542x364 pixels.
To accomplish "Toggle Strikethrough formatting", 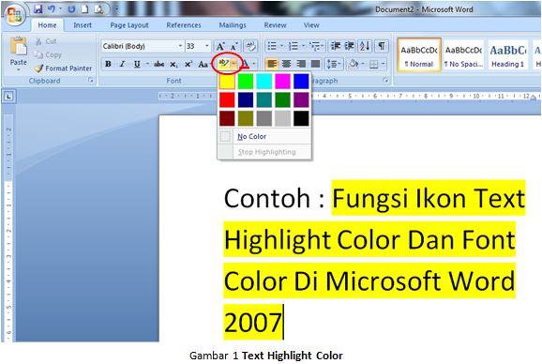I will [x=159, y=64].
